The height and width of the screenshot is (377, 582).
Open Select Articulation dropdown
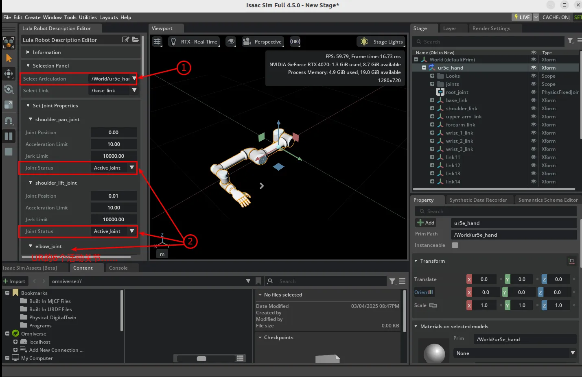[x=114, y=78]
